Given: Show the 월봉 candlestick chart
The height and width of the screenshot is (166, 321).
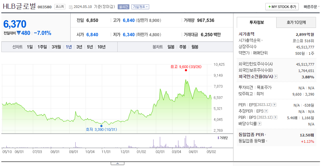Looking at the screenshot, I should tap(195, 47).
